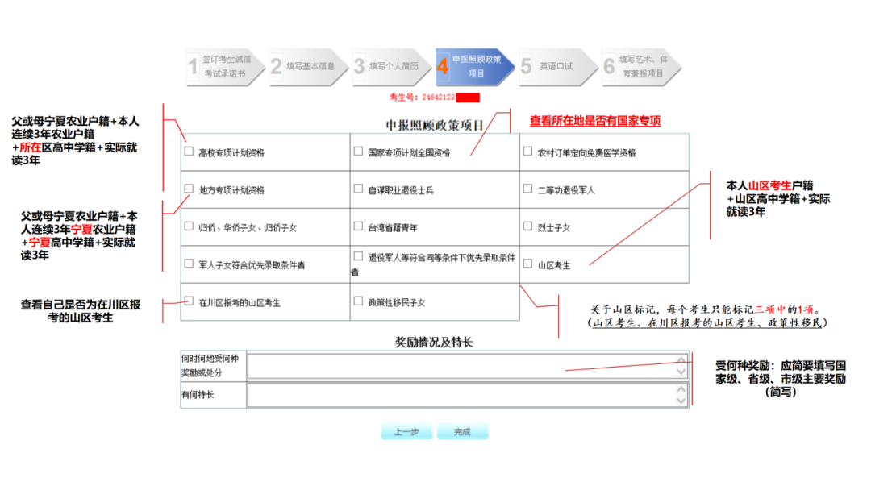勾选归侨、华侨子女、归侨子女

tap(189, 225)
